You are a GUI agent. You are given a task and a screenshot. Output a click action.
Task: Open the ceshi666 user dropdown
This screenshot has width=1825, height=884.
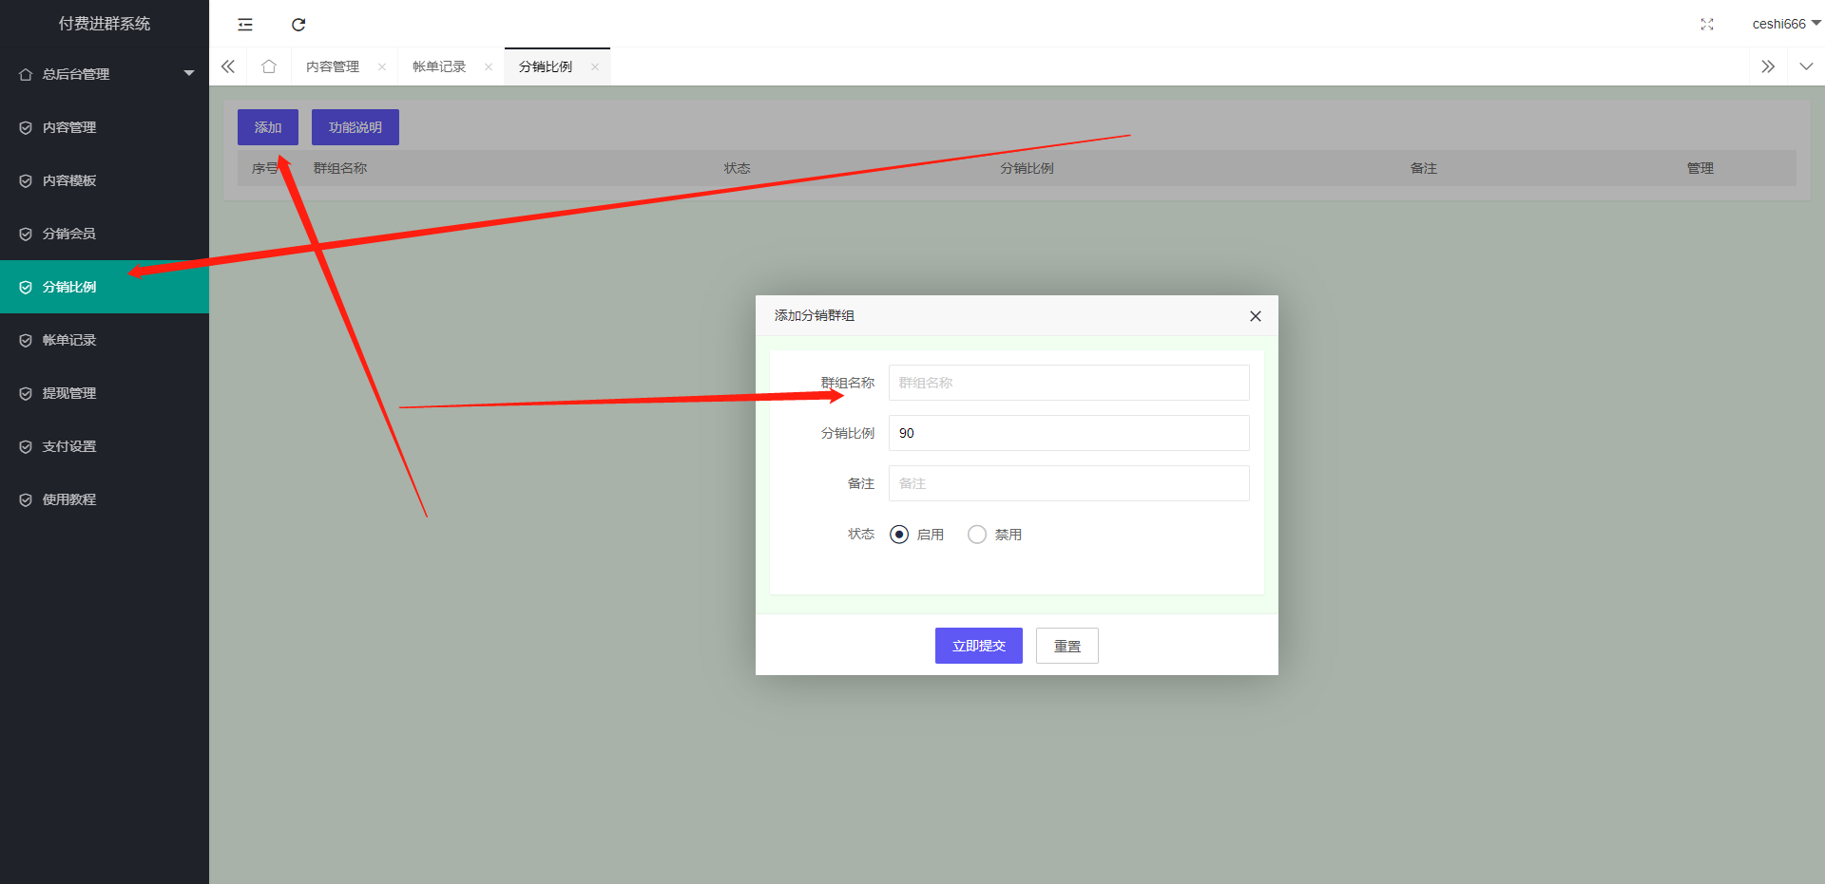(1785, 24)
